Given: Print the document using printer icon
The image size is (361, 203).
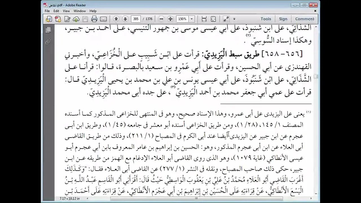Looking at the screenshot, I should [94, 19].
